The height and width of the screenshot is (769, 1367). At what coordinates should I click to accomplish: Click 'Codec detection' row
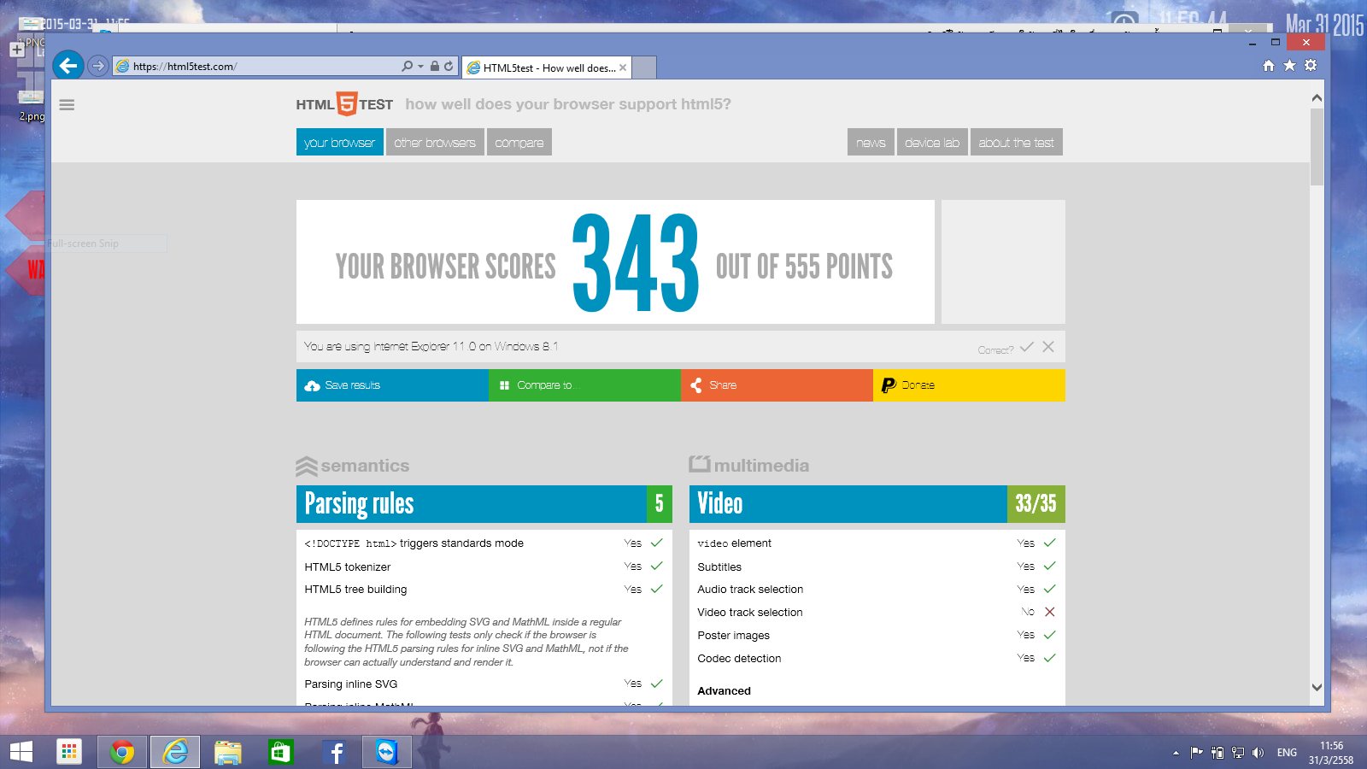coord(877,659)
